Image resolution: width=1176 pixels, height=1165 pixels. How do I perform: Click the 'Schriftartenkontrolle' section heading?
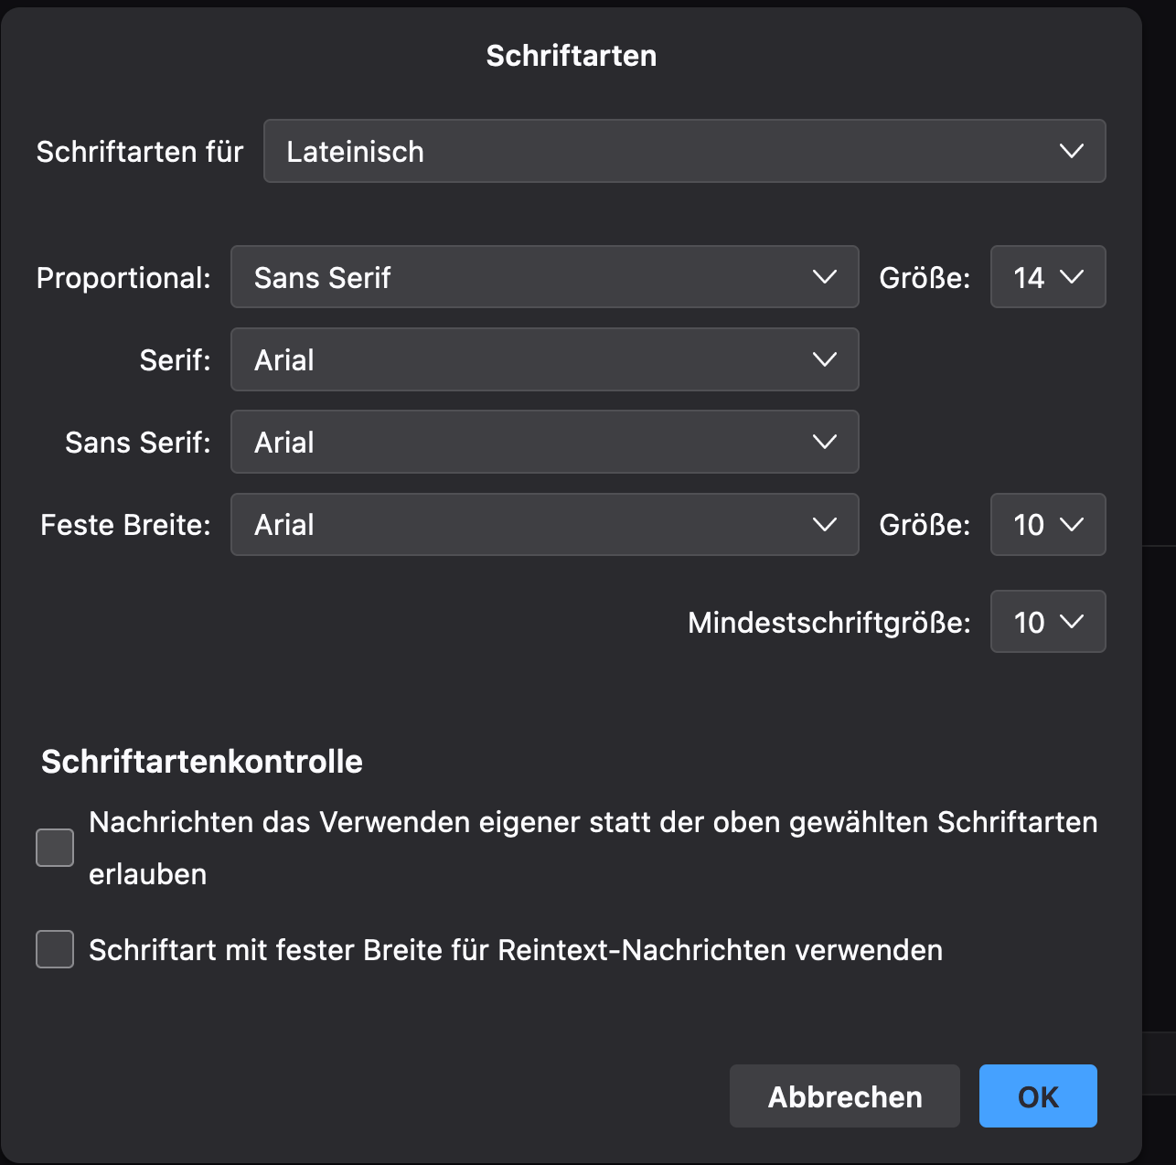coord(202,762)
